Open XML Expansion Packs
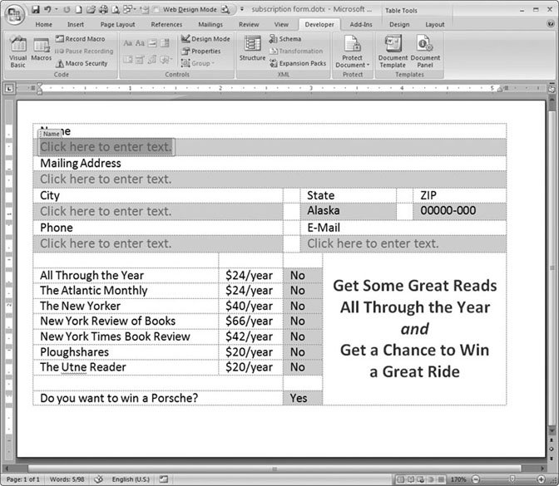This screenshot has height=486, width=559. point(298,63)
